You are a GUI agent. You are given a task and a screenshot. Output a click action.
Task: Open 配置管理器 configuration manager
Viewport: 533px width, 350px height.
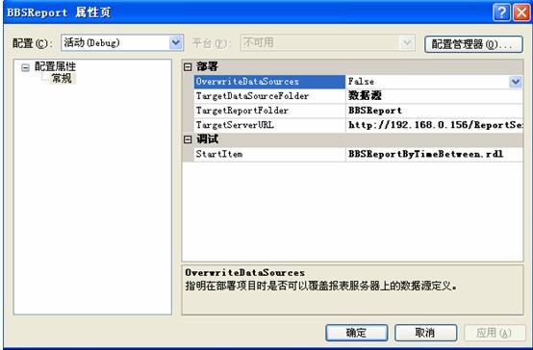pyautogui.click(x=473, y=44)
